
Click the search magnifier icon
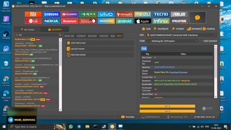point(60,35)
